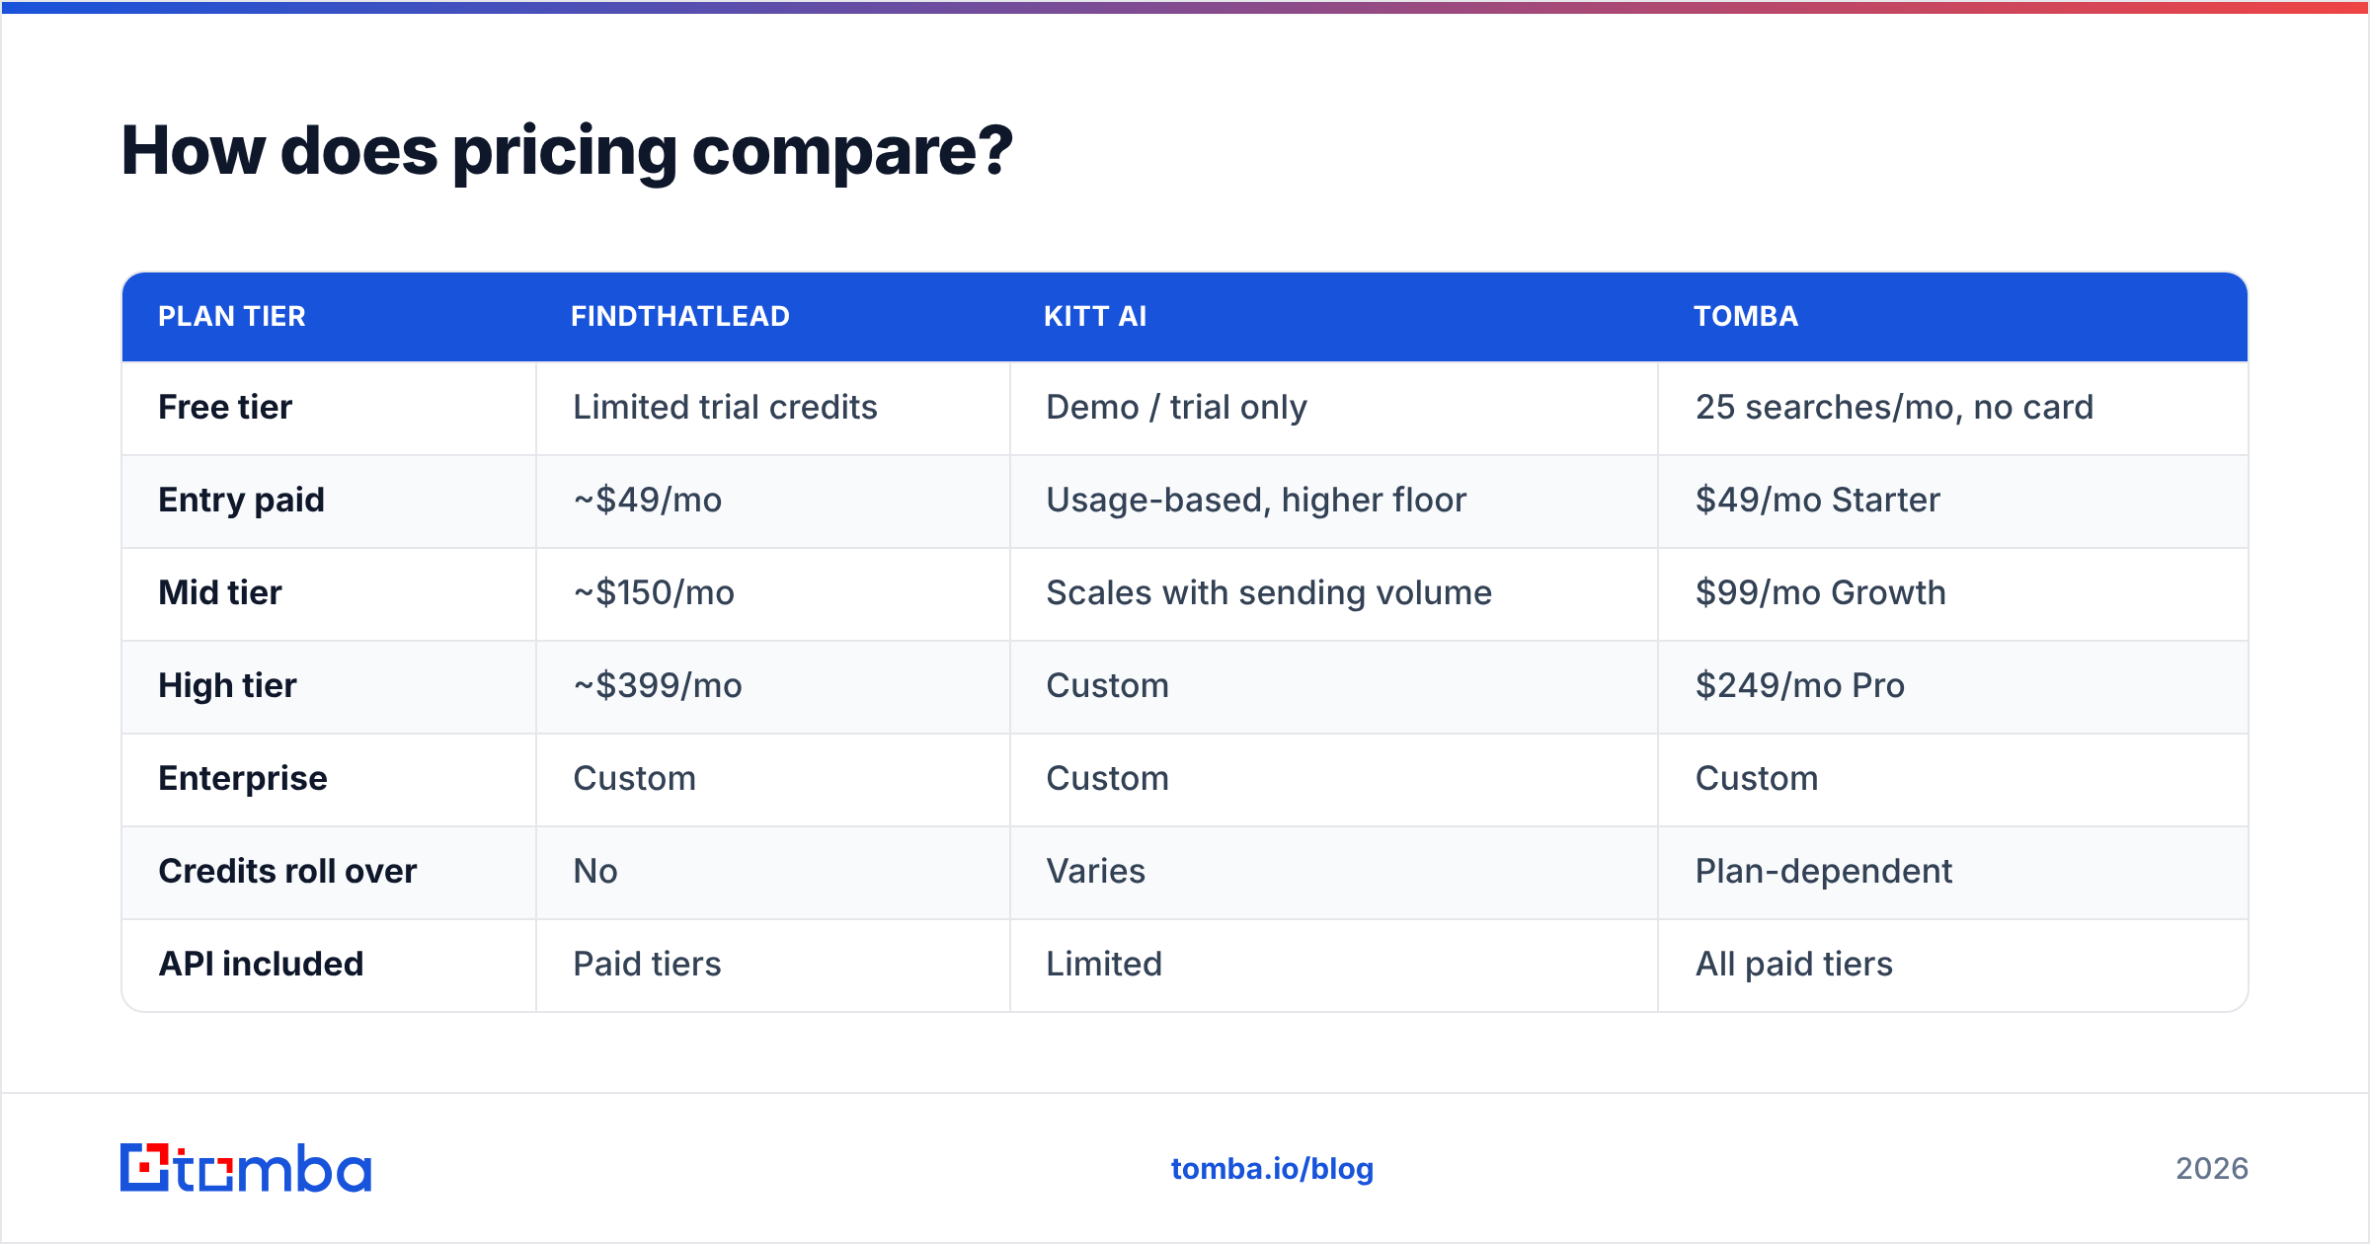Select the 'API included' row label
2370x1244 pixels.
click(261, 964)
